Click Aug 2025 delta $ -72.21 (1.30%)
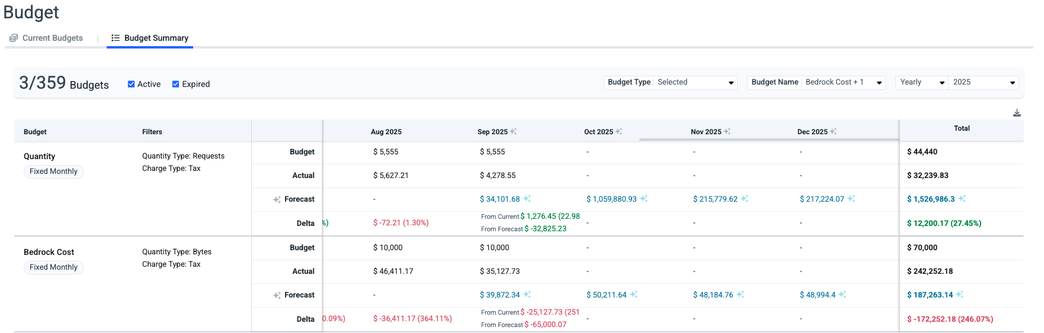This screenshot has height=333, width=1044. tap(401, 223)
